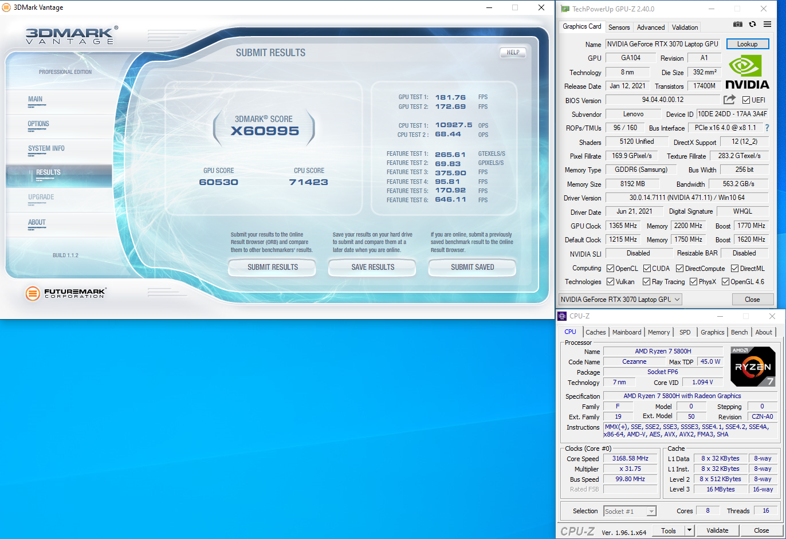Click the Driver Version field in GPU-Z
Viewport: 786px width, 539px height.
click(x=687, y=198)
